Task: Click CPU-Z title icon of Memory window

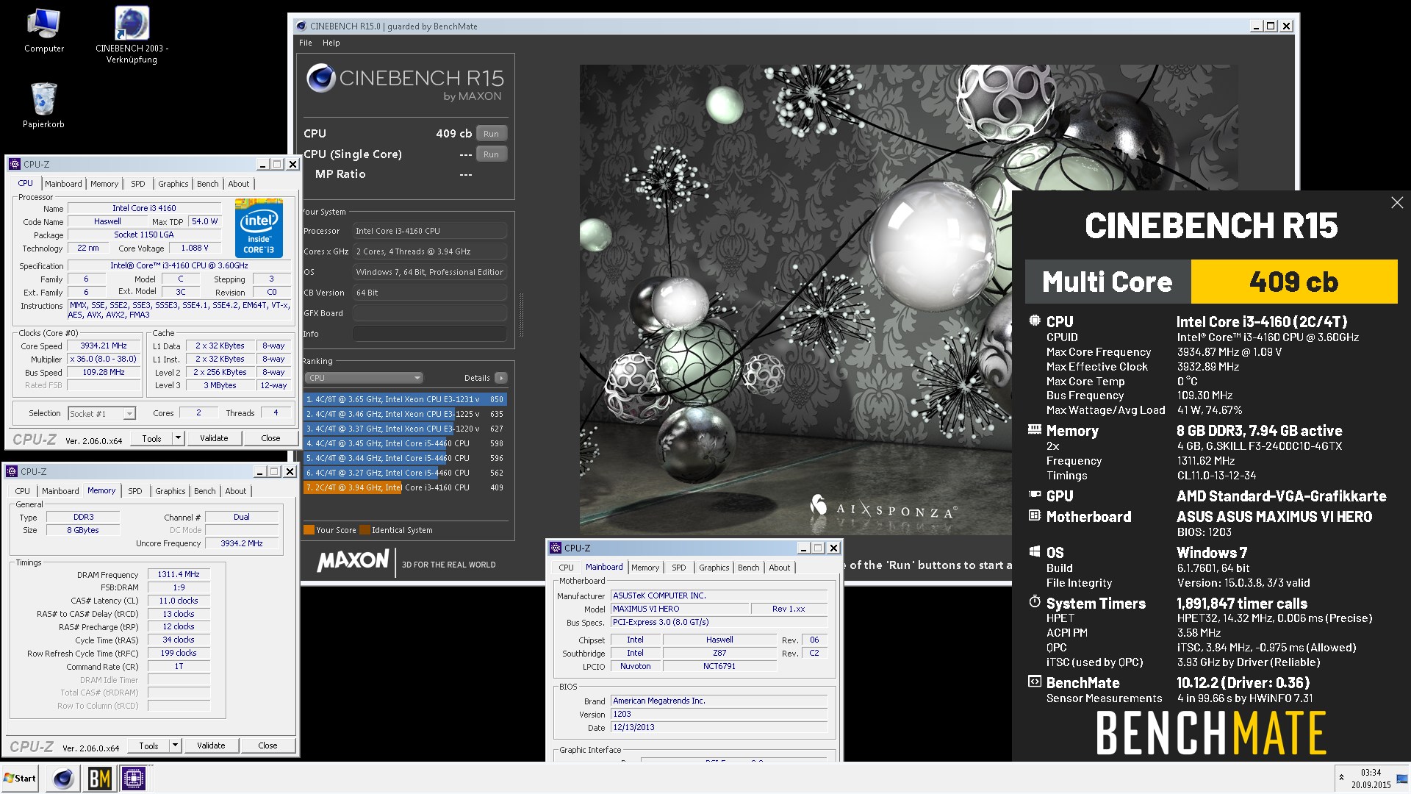Action: [12, 471]
